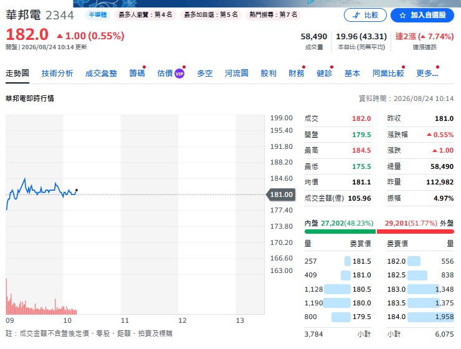The width and height of the screenshot is (461, 349).
Task: Click the 振幅 4.97% value
Action: pos(444,198)
